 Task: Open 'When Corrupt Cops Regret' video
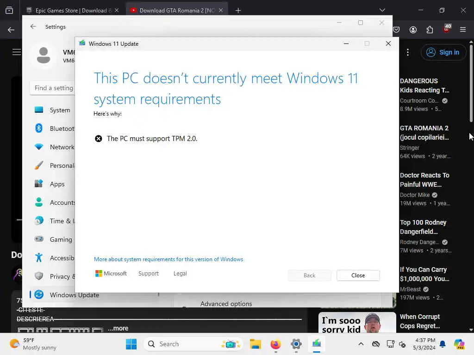coord(420,321)
